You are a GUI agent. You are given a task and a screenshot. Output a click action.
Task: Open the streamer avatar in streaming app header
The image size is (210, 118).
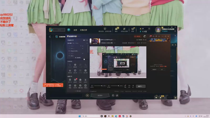tap(145, 36)
